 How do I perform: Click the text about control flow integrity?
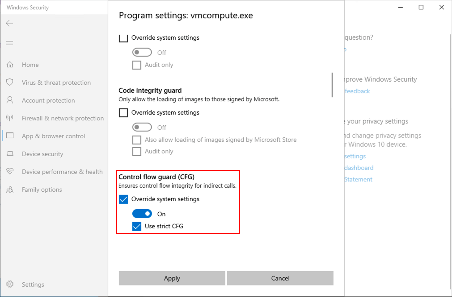tap(177, 186)
